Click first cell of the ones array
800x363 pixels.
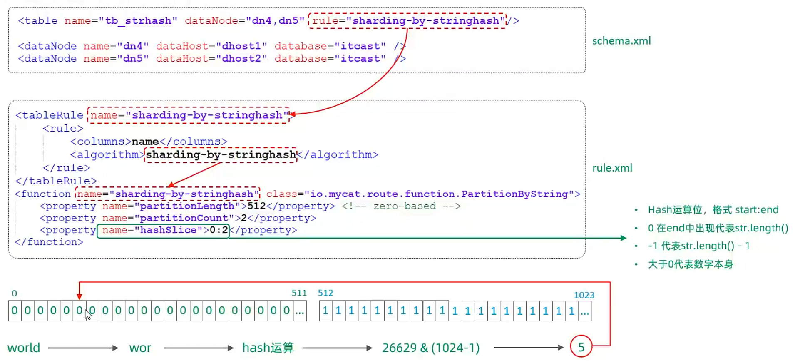pyautogui.click(x=325, y=311)
